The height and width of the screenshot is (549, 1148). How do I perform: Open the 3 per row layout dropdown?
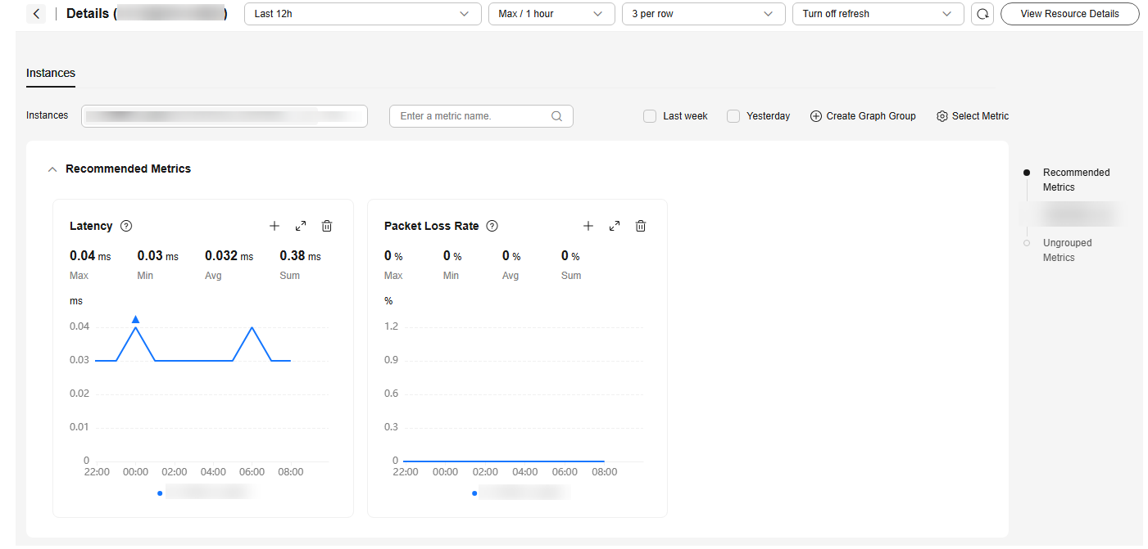point(701,14)
